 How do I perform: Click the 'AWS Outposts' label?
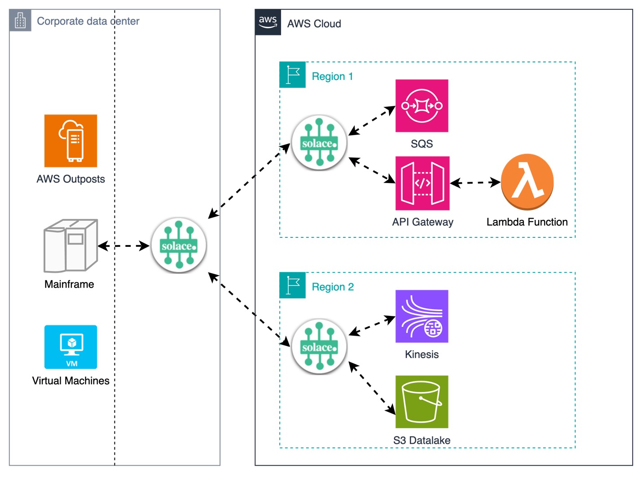70,179
